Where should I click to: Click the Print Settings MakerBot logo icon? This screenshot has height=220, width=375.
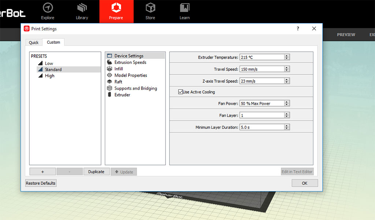(27, 29)
